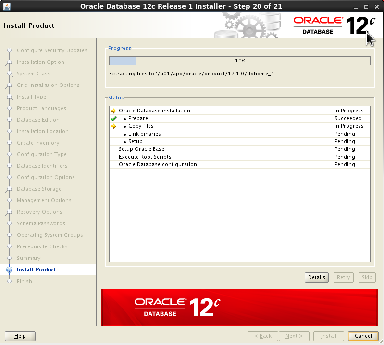Click the Install Product step bullet icon
The width and height of the screenshot is (384, 345).
coord(9,270)
